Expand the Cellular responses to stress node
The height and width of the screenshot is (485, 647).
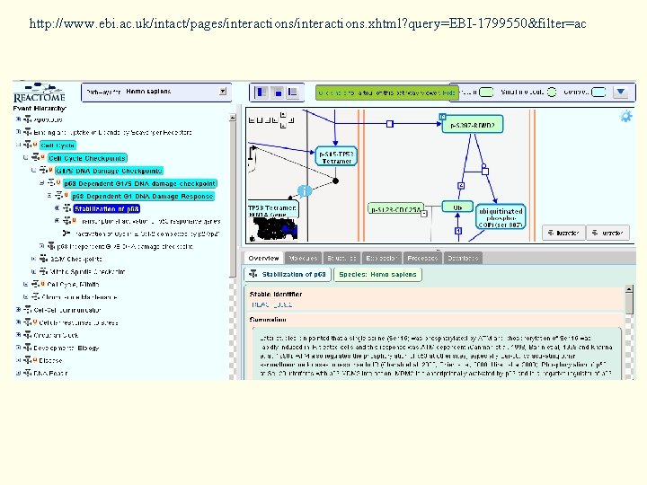coord(18,322)
